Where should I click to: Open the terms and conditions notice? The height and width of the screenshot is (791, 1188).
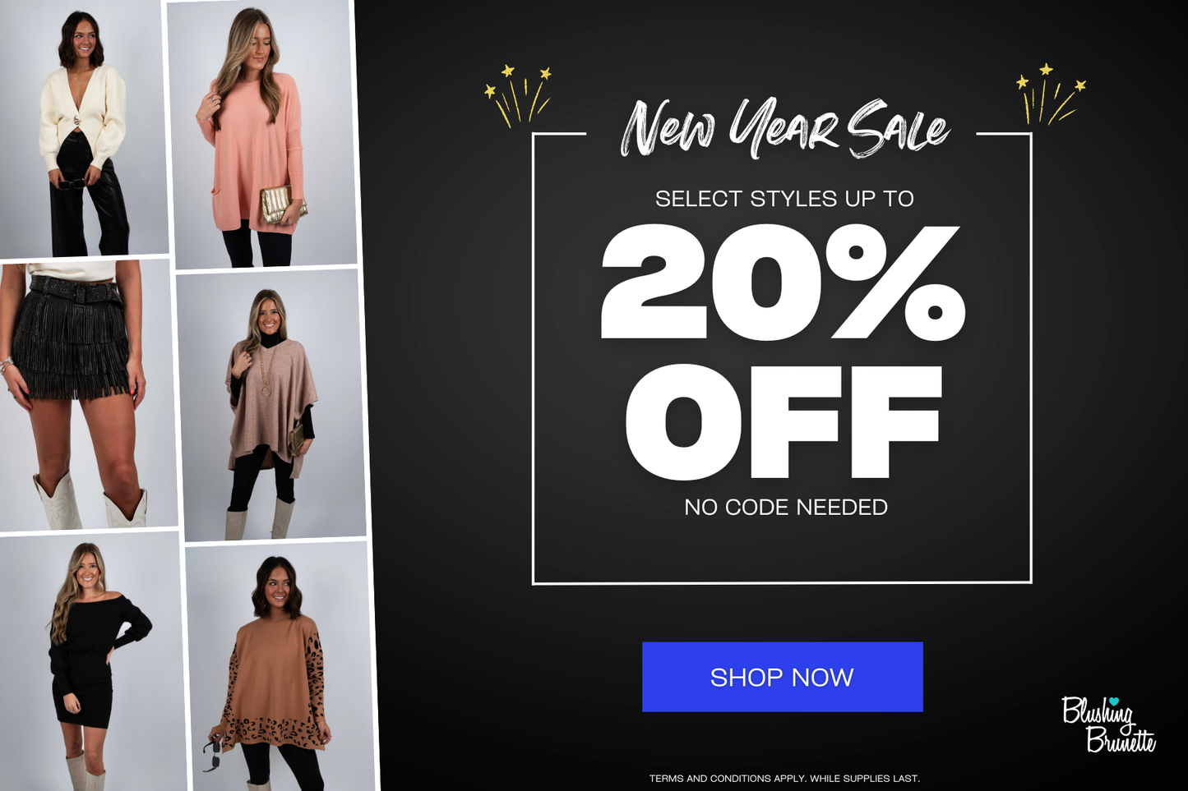click(x=784, y=778)
